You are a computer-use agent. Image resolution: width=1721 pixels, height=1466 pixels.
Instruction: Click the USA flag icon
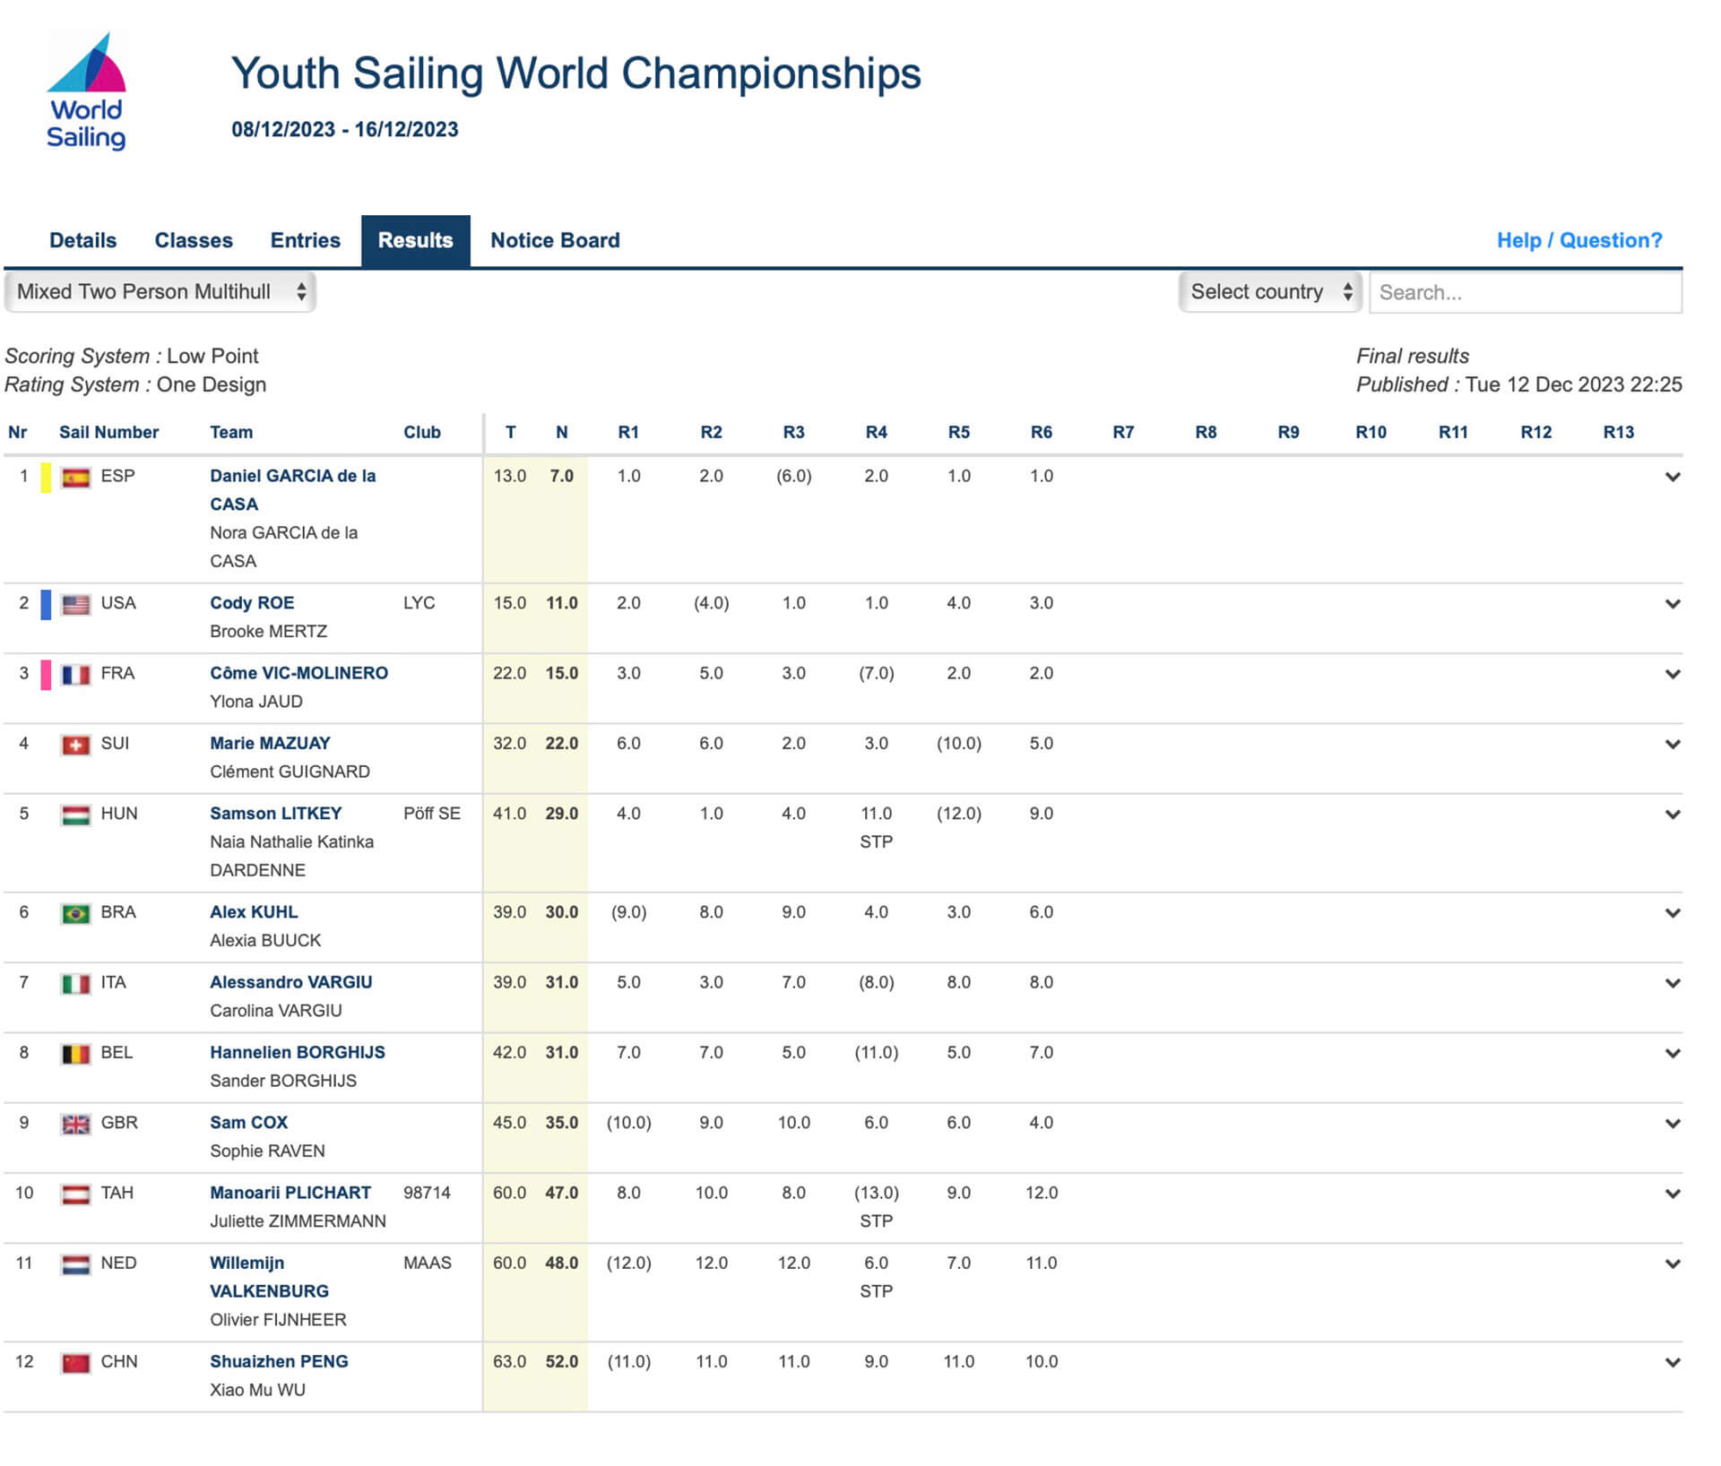click(x=75, y=605)
